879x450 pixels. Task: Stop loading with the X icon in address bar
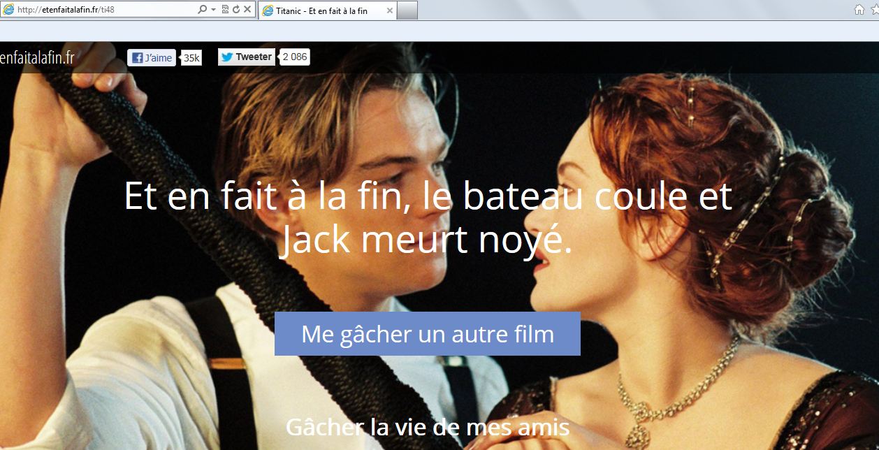coord(247,10)
